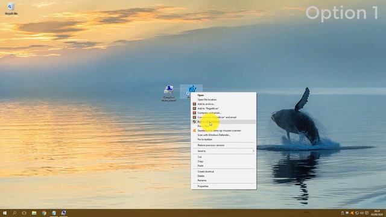Choose Open in the context menu
386x217 pixels.
[224, 95]
